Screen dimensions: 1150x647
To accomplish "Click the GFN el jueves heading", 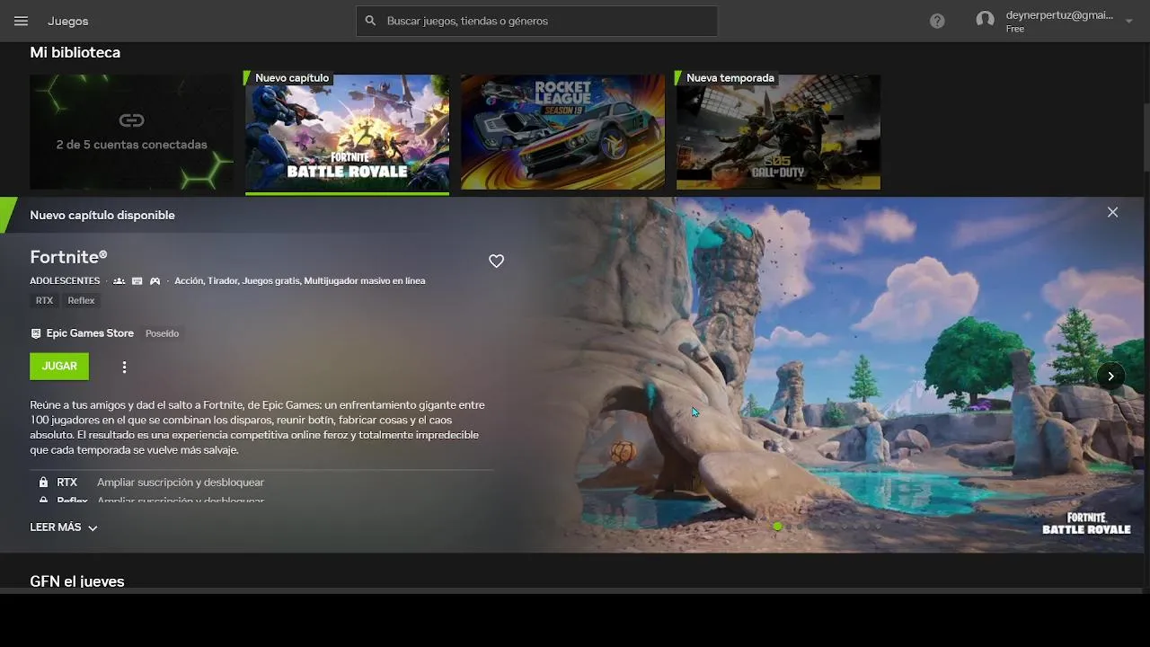I will [x=77, y=581].
